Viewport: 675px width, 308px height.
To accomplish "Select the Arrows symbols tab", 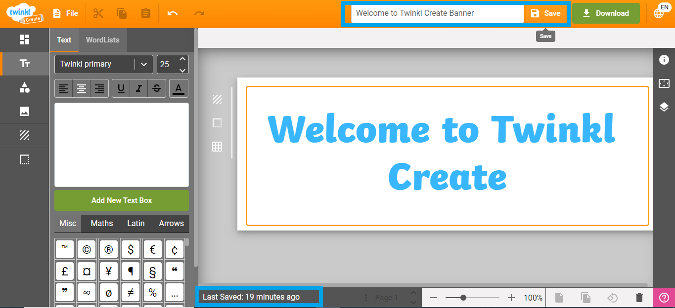I will click(171, 224).
